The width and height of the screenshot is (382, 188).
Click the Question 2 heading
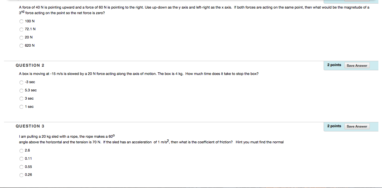pyautogui.click(x=30, y=65)
